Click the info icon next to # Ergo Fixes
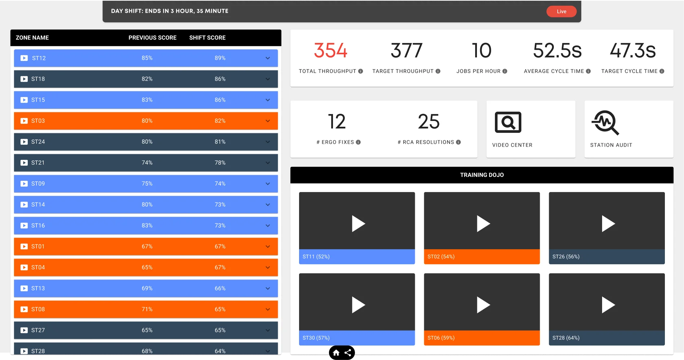Image resolution: width=684 pixels, height=360 pixels. [358, 142]
